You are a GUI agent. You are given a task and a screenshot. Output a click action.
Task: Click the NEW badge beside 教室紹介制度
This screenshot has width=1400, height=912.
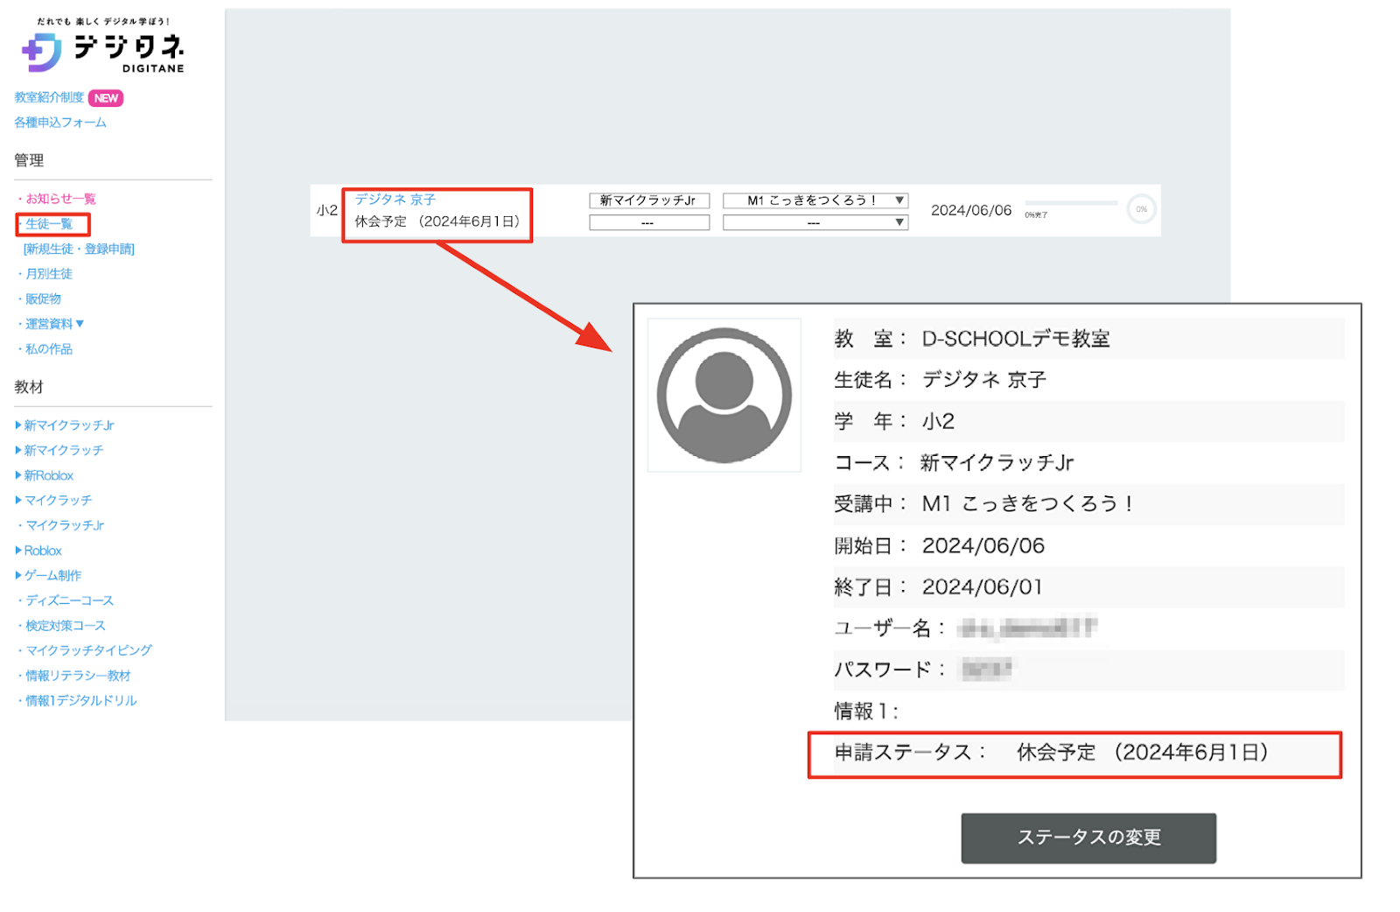tap(106, 98)
